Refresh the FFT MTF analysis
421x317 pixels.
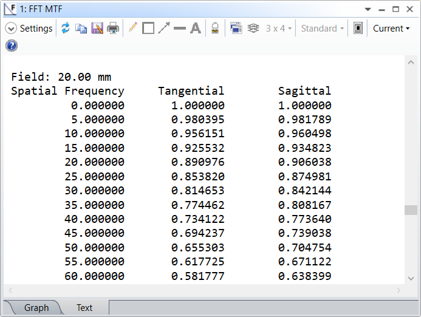pos(65,28)
